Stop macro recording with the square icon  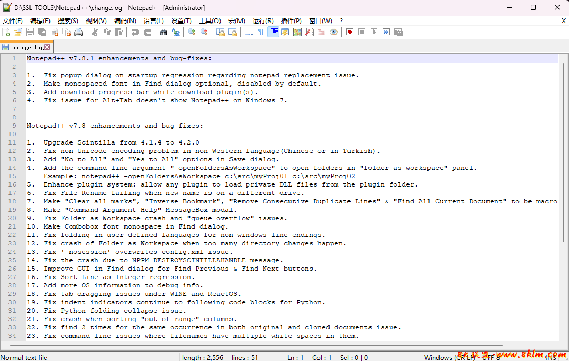point(362,32)
